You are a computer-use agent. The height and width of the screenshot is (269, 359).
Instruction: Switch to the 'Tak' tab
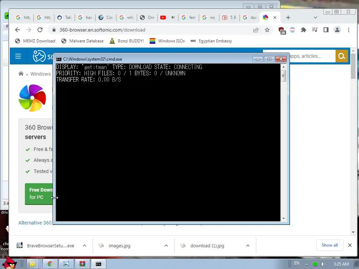[65, 18]
